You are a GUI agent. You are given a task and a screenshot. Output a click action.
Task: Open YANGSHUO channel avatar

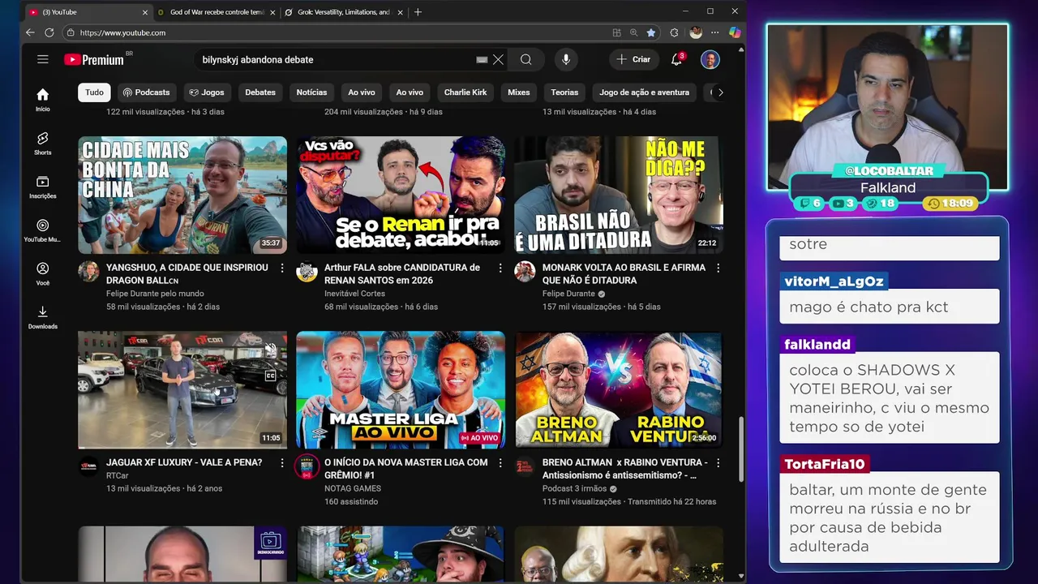pyautogui.click(x=88, y=272)
